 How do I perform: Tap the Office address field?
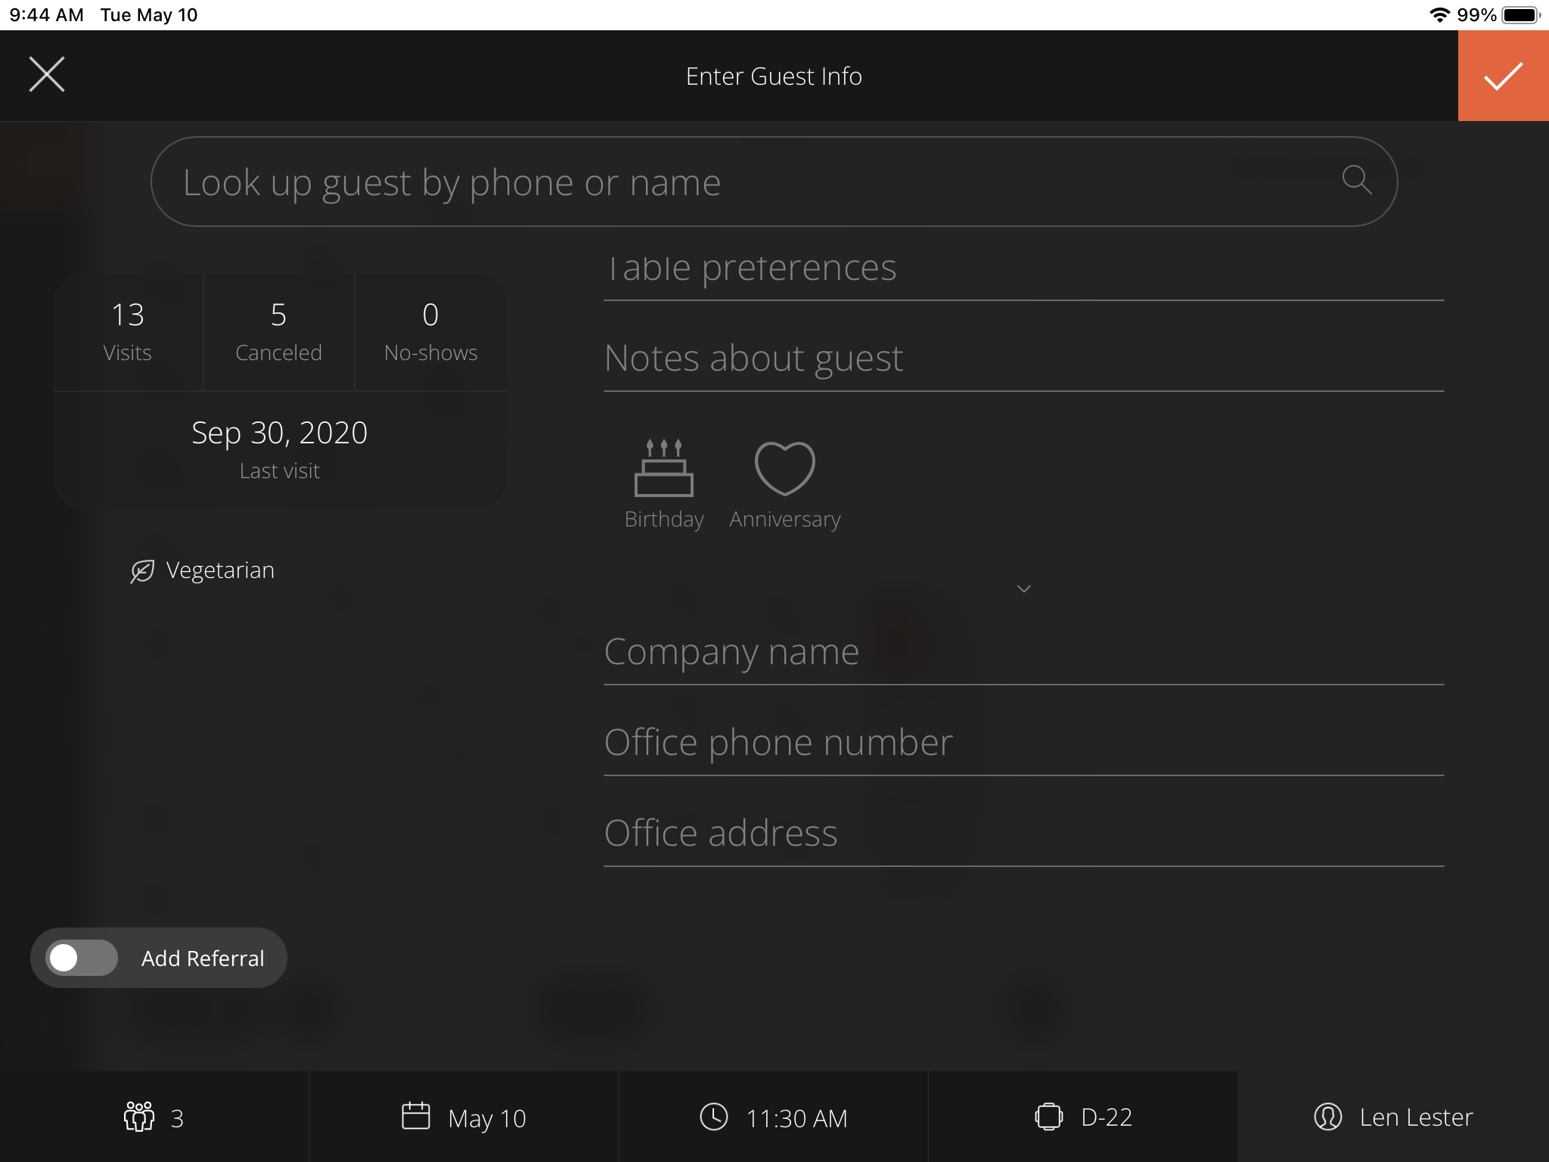pyautogui.click(x=1023, y=834)
